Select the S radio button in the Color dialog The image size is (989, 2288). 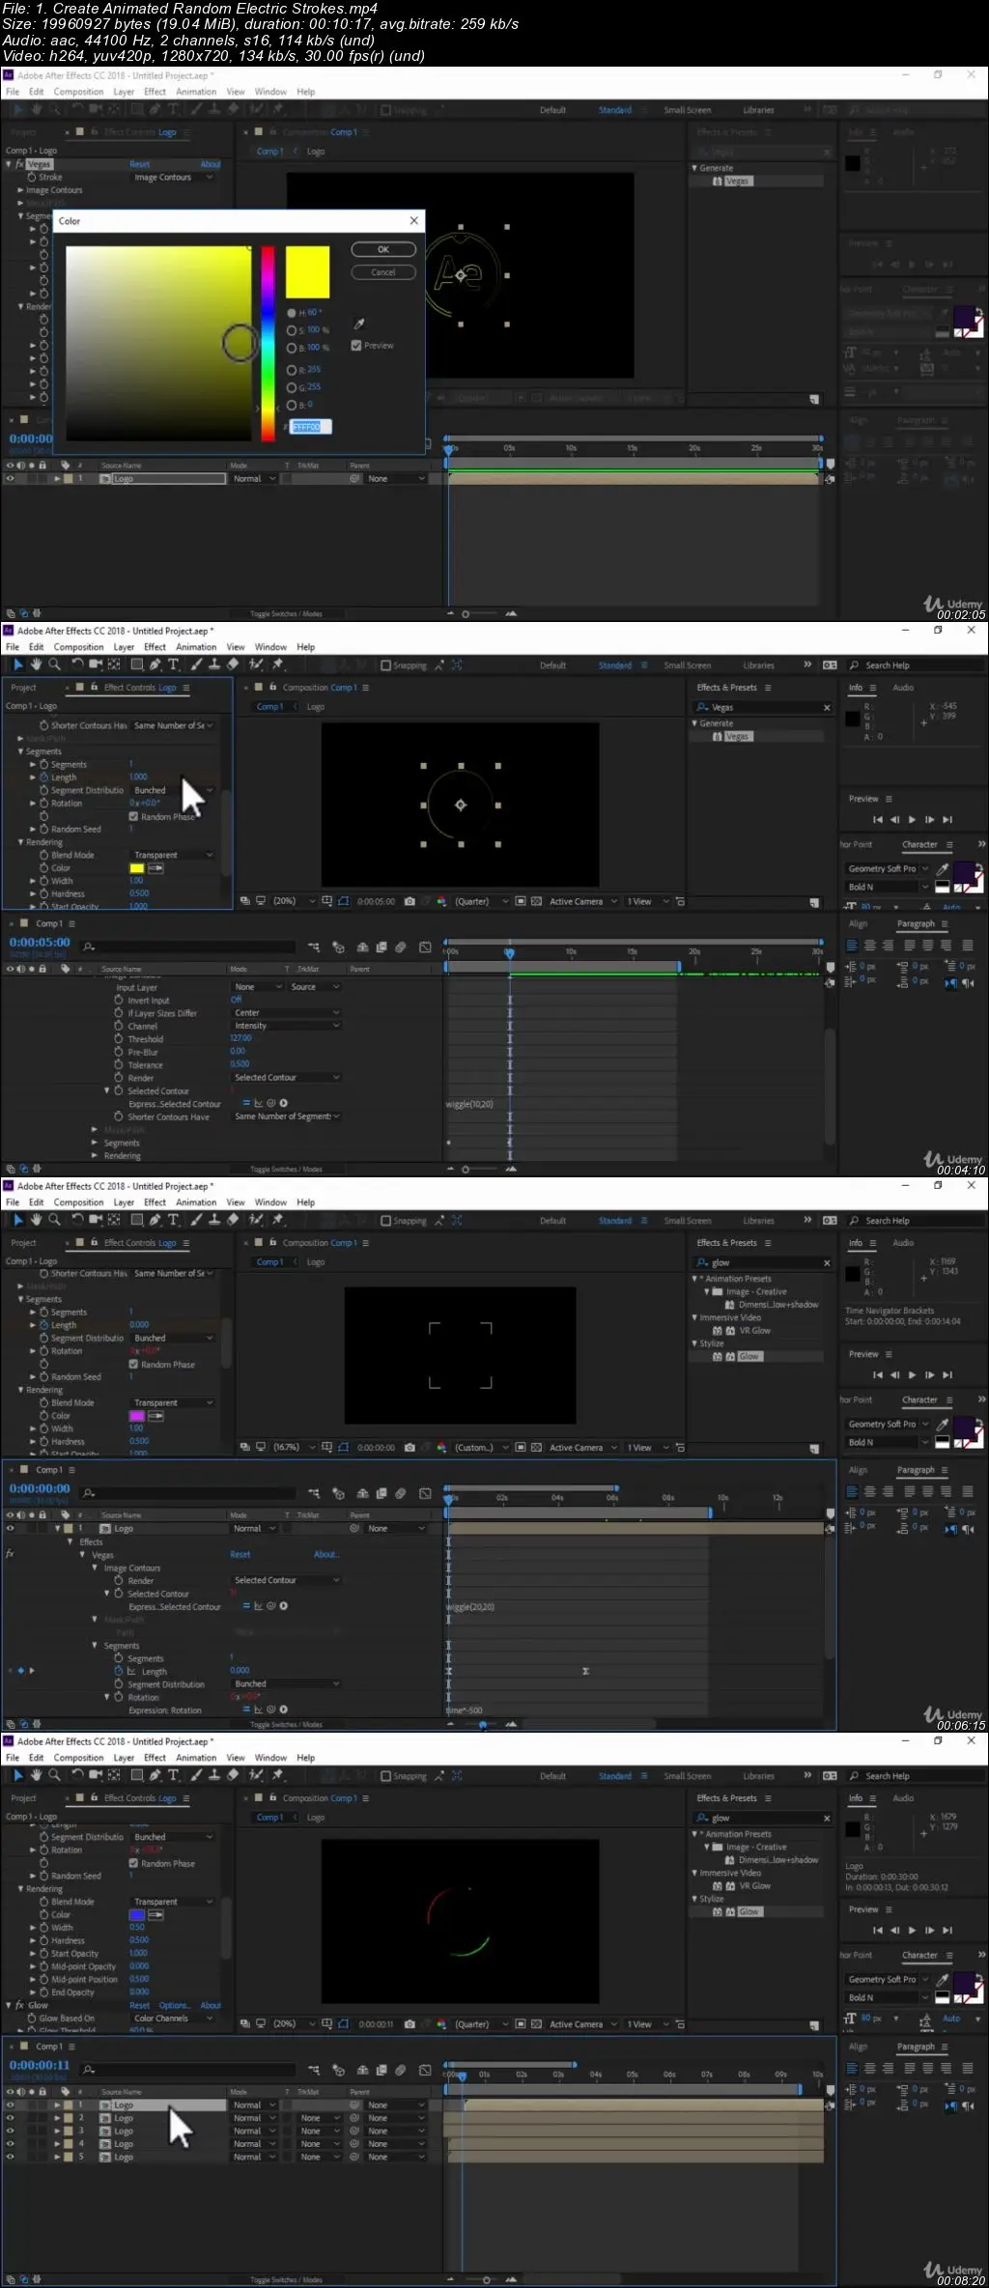pos(292,330)
